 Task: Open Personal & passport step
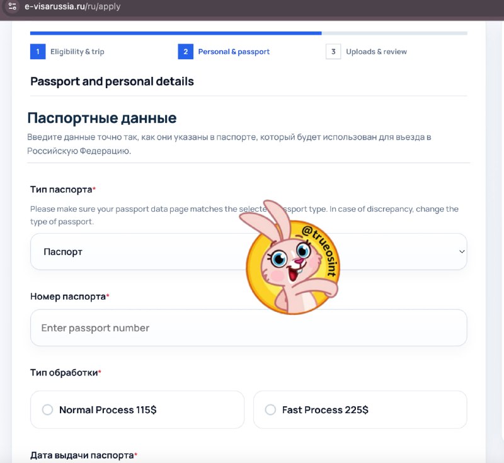click(234, 52)
